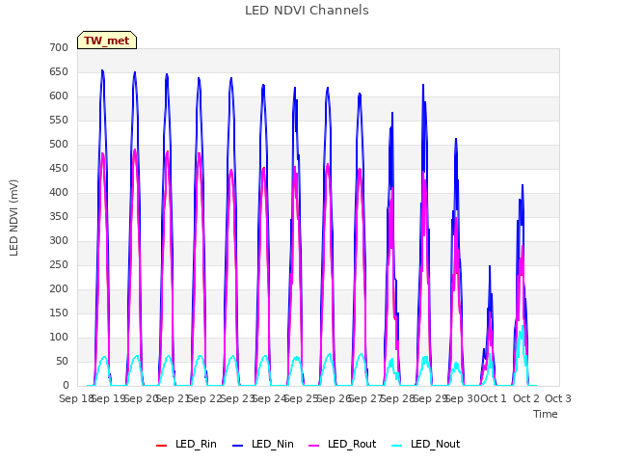Click the Sep 30 x-axis label
The width and height of the screenshot is (617, 463).
tap(463, 398)
